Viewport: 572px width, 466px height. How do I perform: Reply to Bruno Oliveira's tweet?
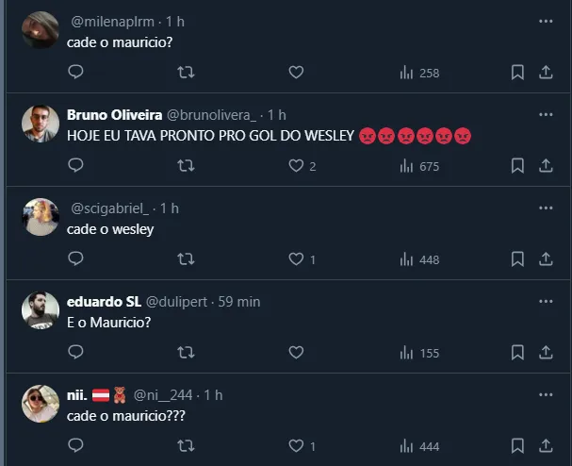pos(76,166)
